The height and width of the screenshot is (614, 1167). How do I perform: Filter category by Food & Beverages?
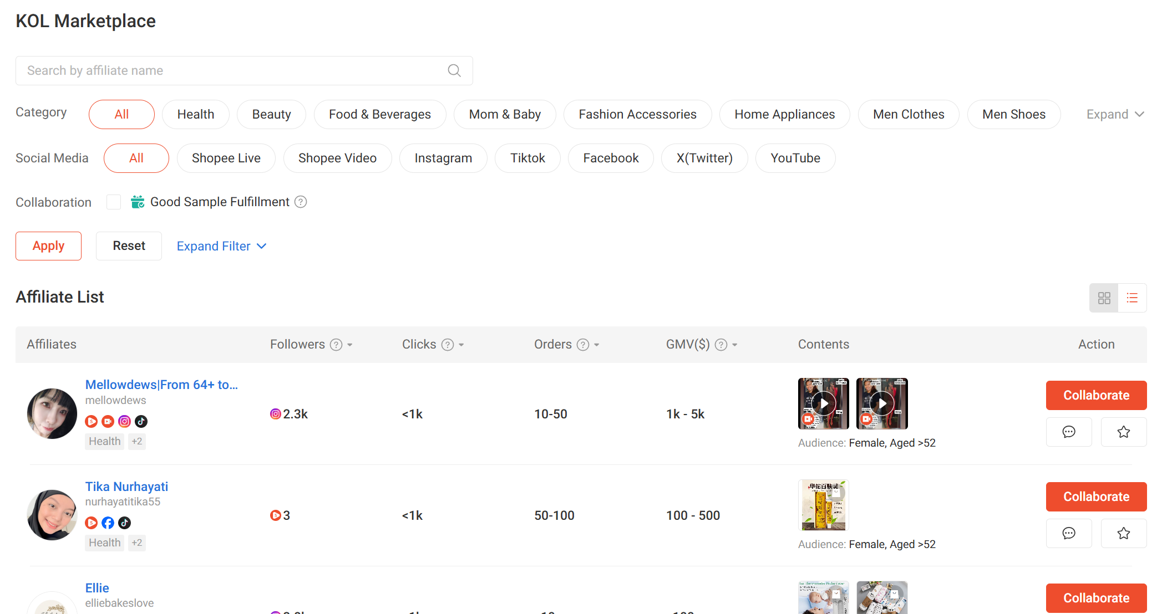click(380, 114)
